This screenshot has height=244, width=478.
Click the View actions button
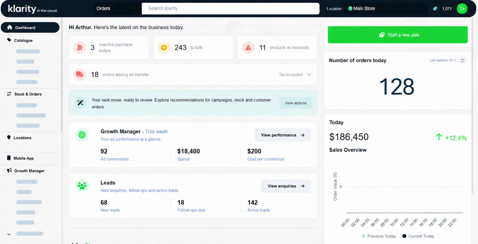tap(296, 103)
